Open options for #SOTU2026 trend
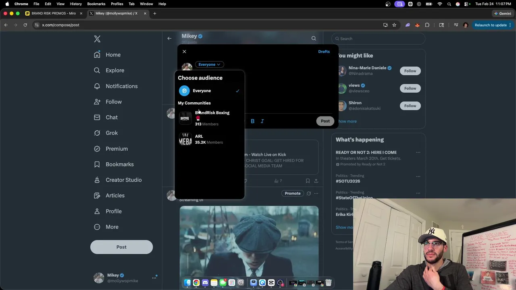Screen dimensions: 516x290 (x=418, y=176)
